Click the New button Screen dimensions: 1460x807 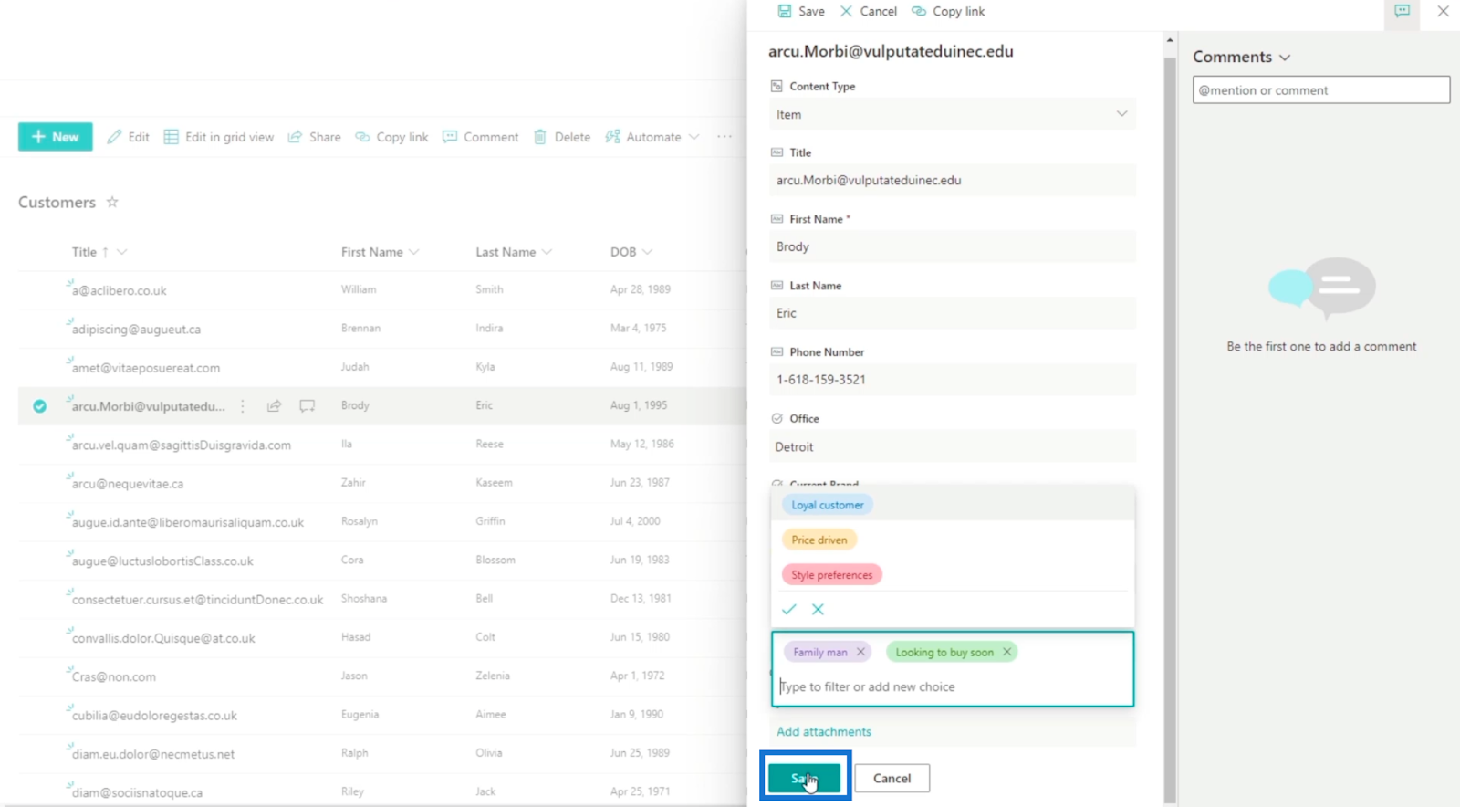click(56, 137)
